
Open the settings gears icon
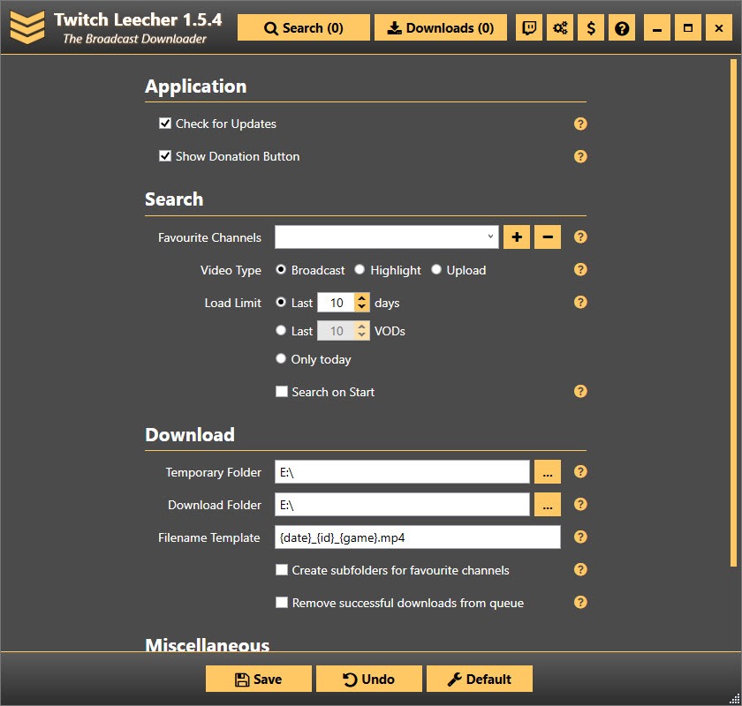tap(559, 27)
